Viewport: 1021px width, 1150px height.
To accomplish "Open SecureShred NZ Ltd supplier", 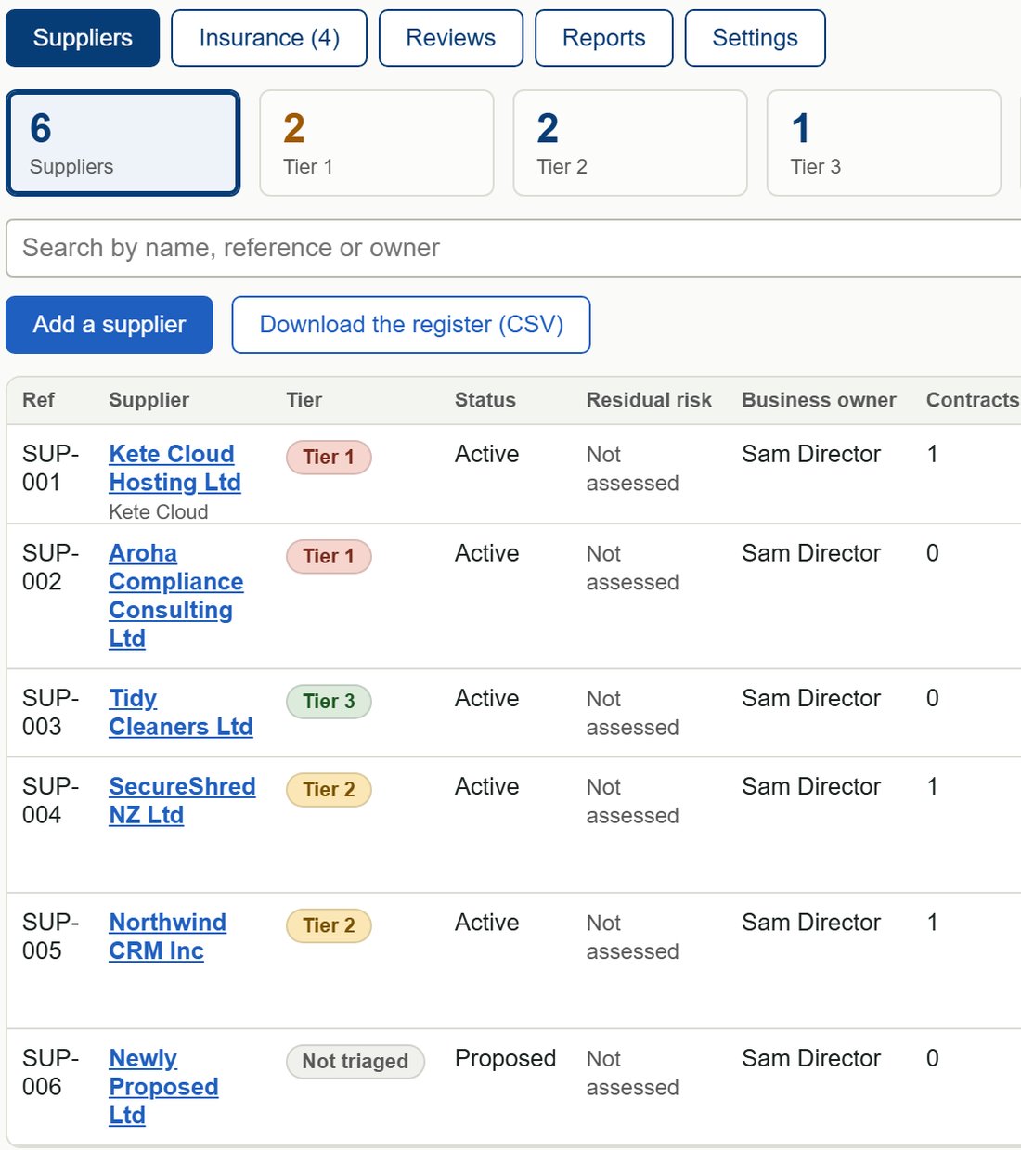I will coord(182,800).
